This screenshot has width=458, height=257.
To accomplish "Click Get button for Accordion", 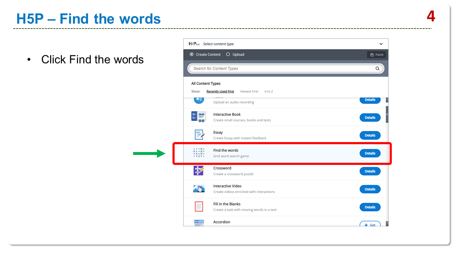I will tap(370, 225).
